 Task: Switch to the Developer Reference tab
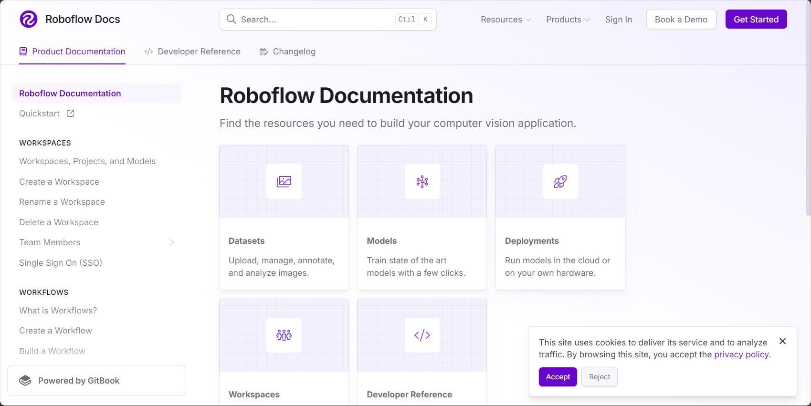[x=192, y=52]
